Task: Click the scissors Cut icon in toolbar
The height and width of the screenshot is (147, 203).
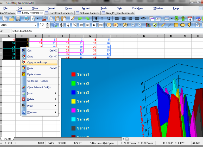Action: [x=44, y=19]
